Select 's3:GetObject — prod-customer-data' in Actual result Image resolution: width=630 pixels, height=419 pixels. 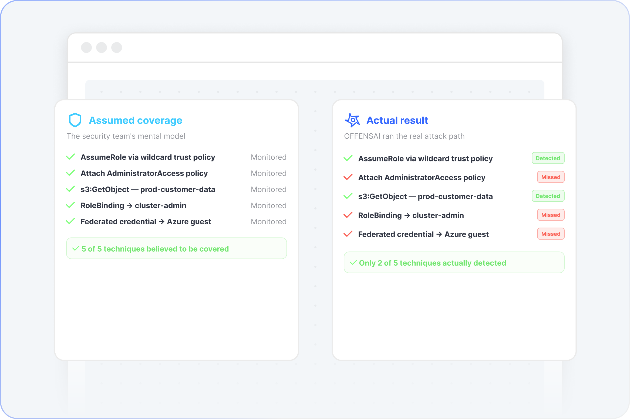point(426,197)
